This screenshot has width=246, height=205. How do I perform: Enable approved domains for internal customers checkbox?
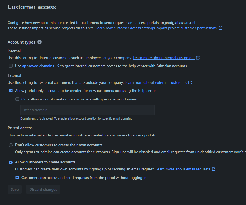[x=11, y=66]
